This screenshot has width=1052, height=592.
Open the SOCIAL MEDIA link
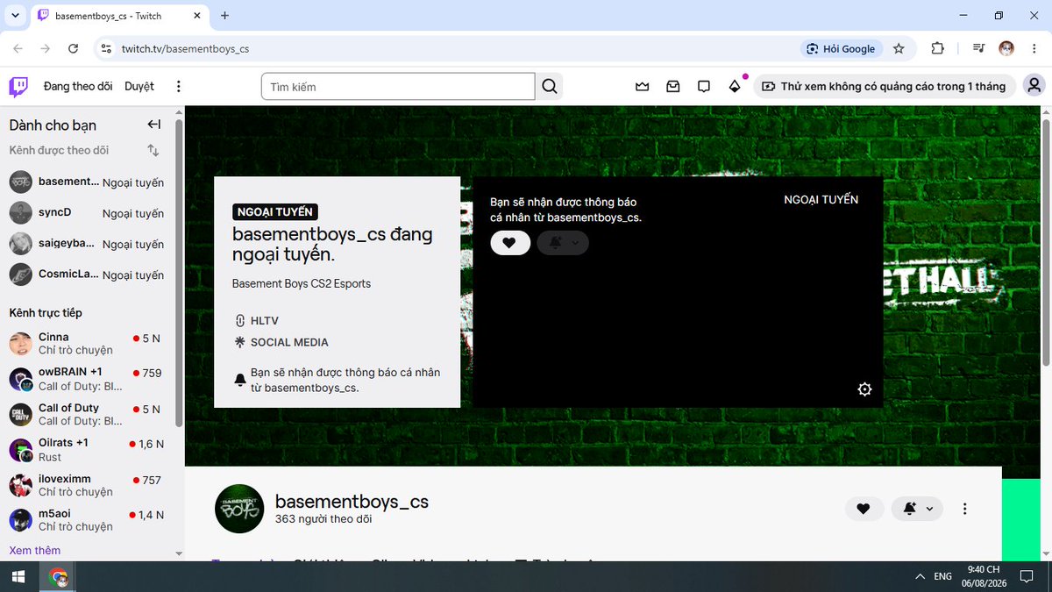tap(281, 342)
